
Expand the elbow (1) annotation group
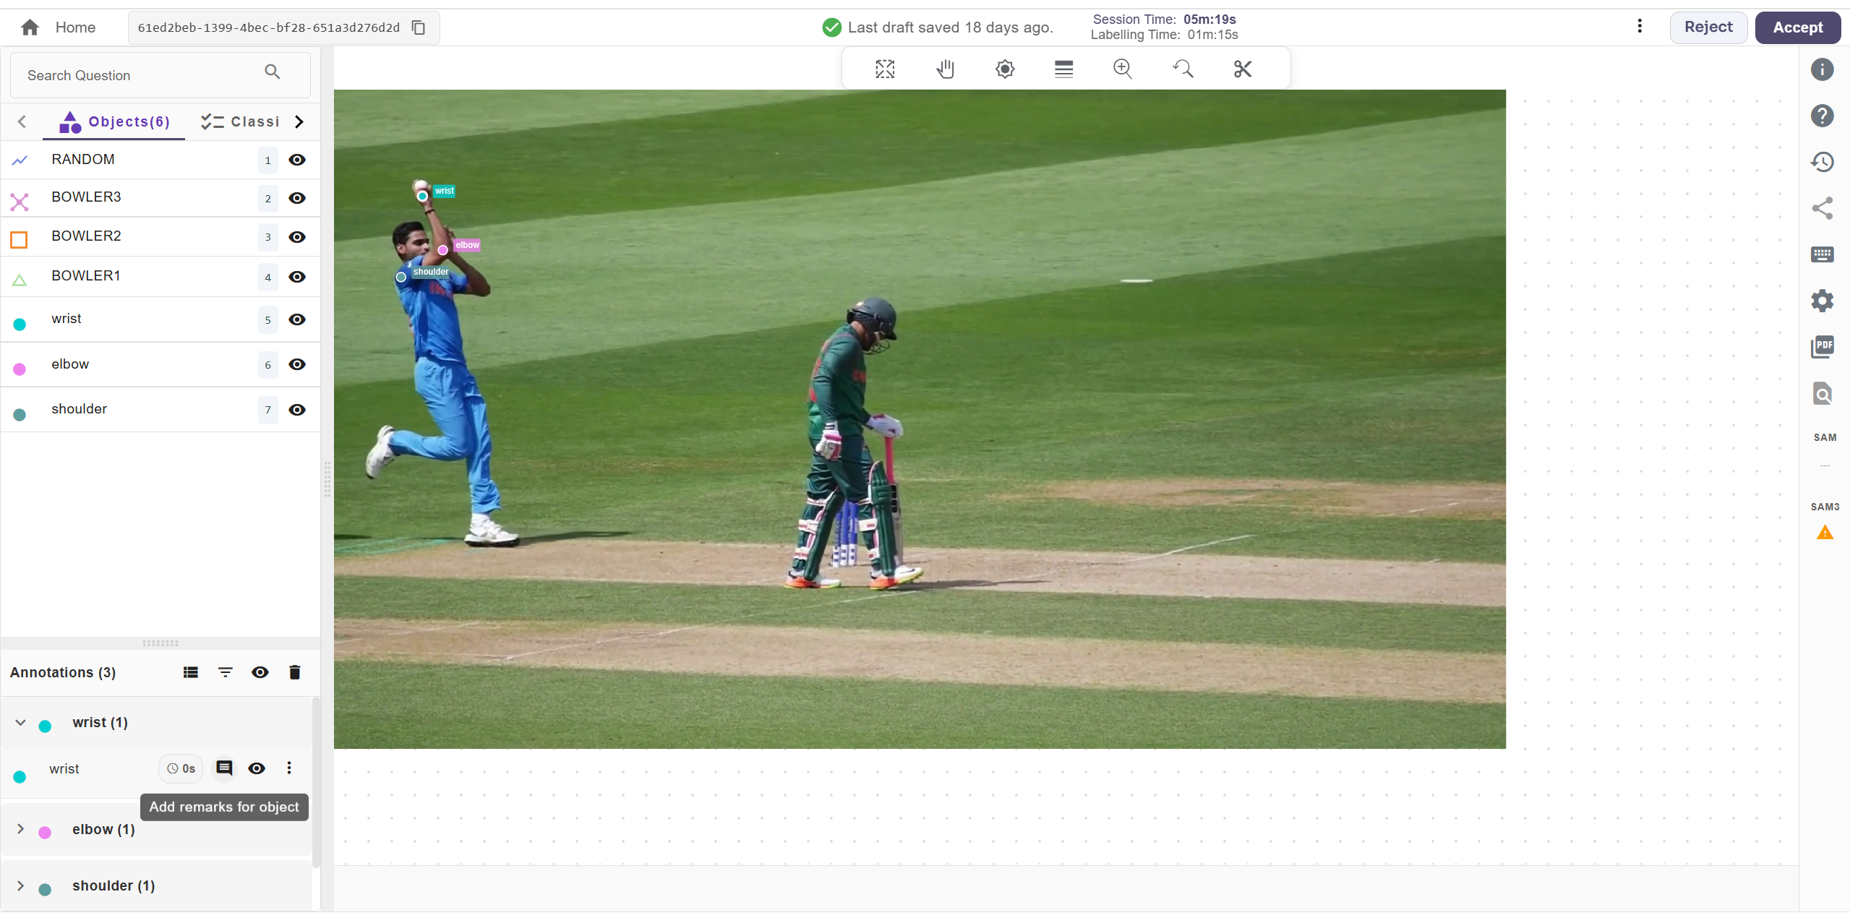click(x=21, y=829)
